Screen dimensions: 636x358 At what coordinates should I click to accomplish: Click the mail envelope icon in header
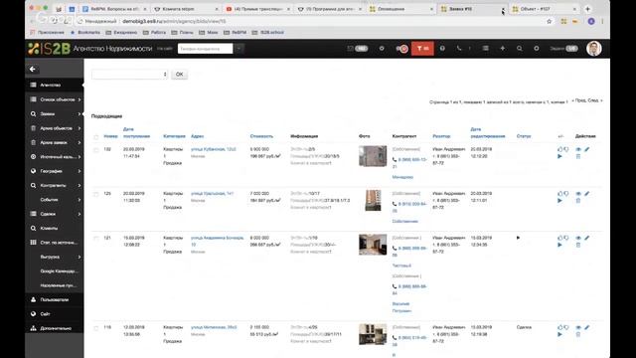coord(351,49)
